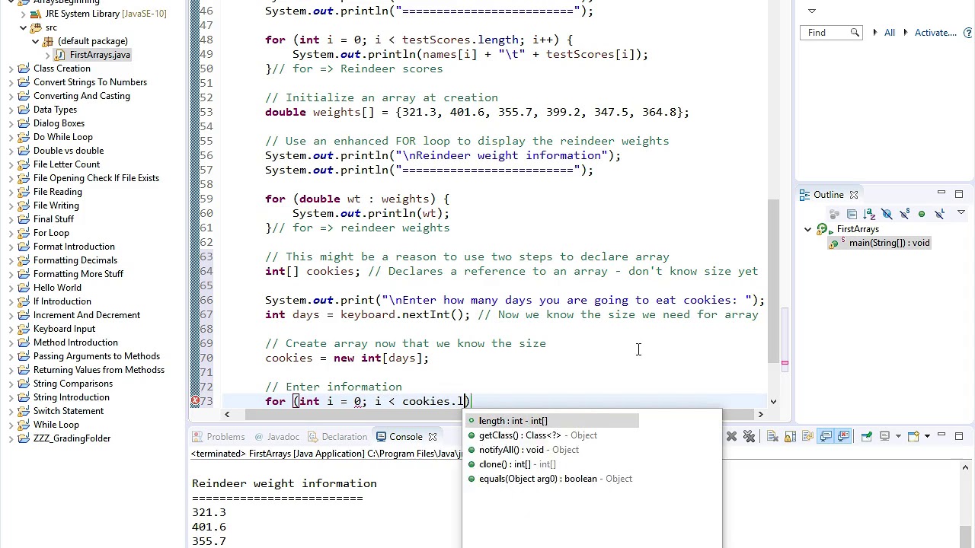The image size is (975, 548).
Task: Select the Keyboard Input project
Action: 64,329
